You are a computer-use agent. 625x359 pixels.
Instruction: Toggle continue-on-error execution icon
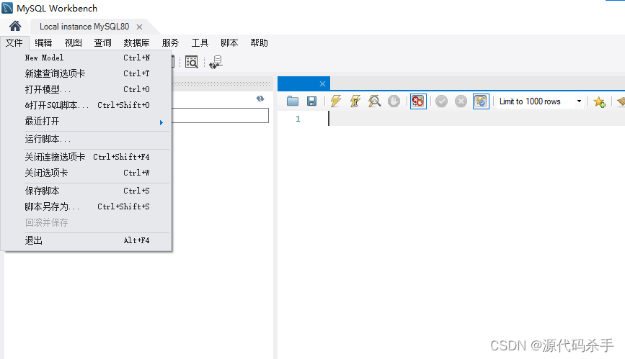pos(418,101)
